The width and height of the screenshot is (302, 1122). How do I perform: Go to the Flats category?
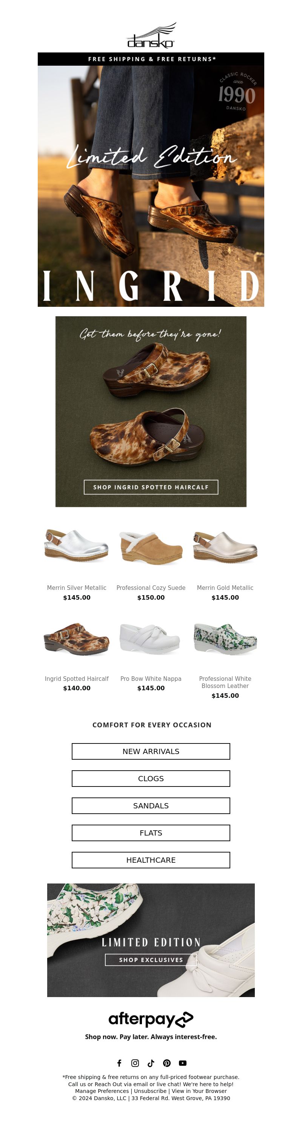tap(151, 833)
